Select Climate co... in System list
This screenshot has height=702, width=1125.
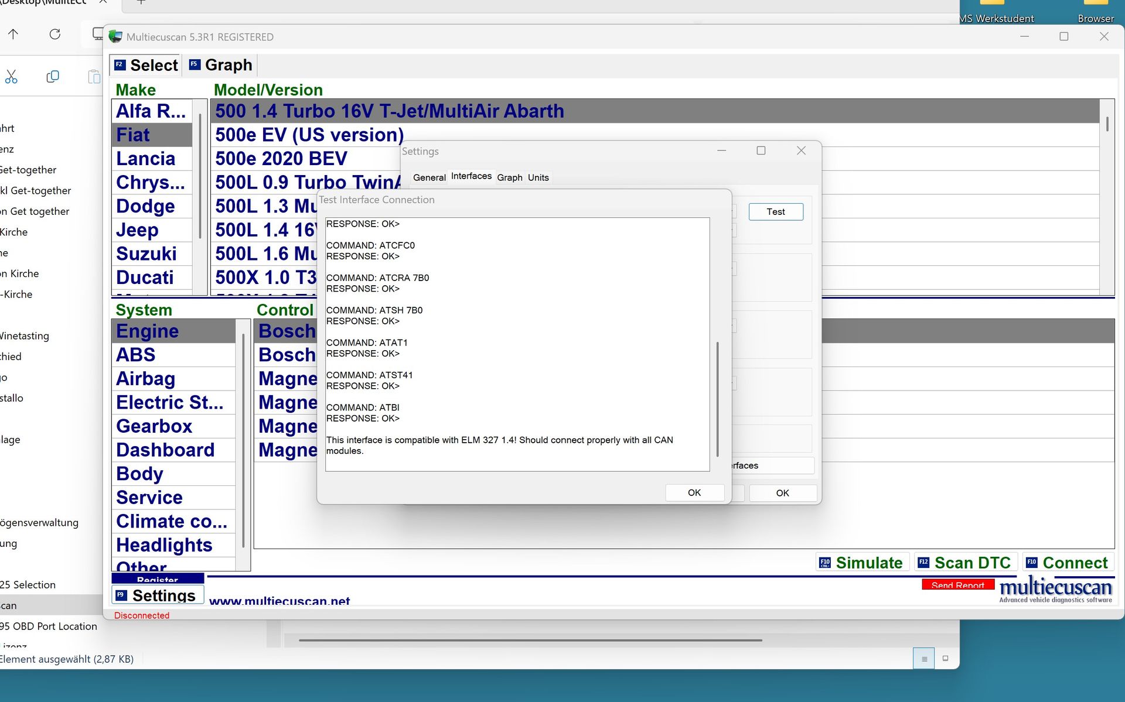point(173,521)
